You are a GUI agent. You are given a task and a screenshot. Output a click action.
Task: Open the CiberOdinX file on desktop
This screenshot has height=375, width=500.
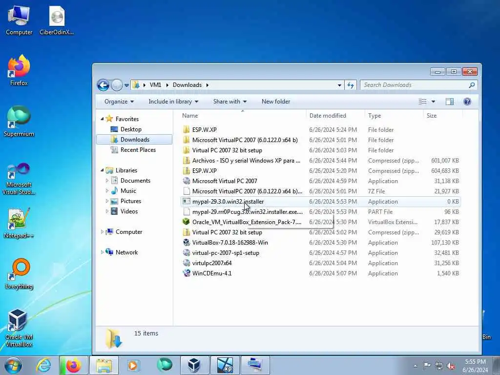(57, 21)
